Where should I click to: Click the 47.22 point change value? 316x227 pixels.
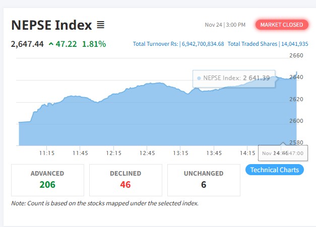tap(66, 44)
